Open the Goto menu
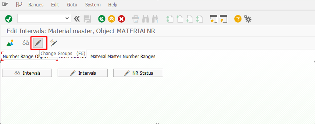315x124 pixels. (72, 5)
